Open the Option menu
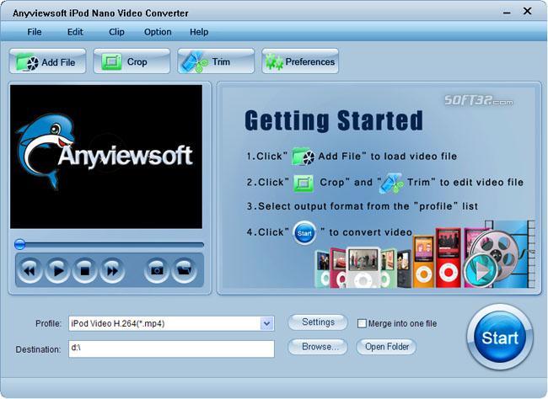Image resolution: width=548 pixels, height=399 pixels. tap(158, 32)
